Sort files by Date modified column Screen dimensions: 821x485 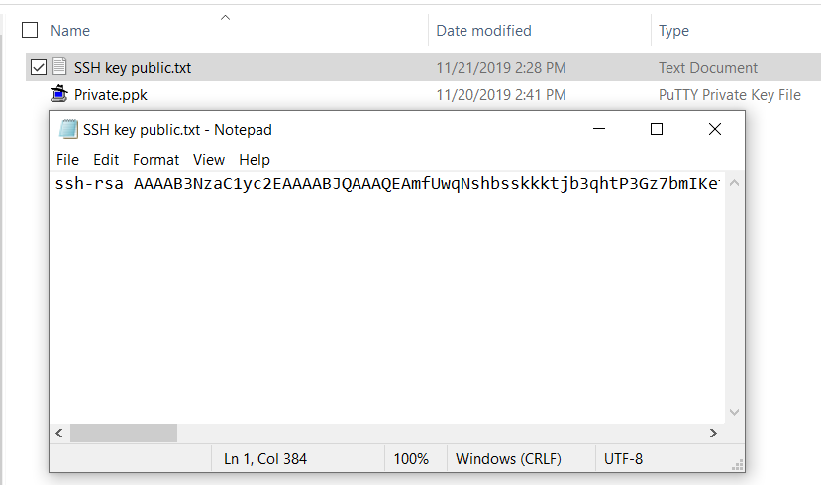coord(483,31)
